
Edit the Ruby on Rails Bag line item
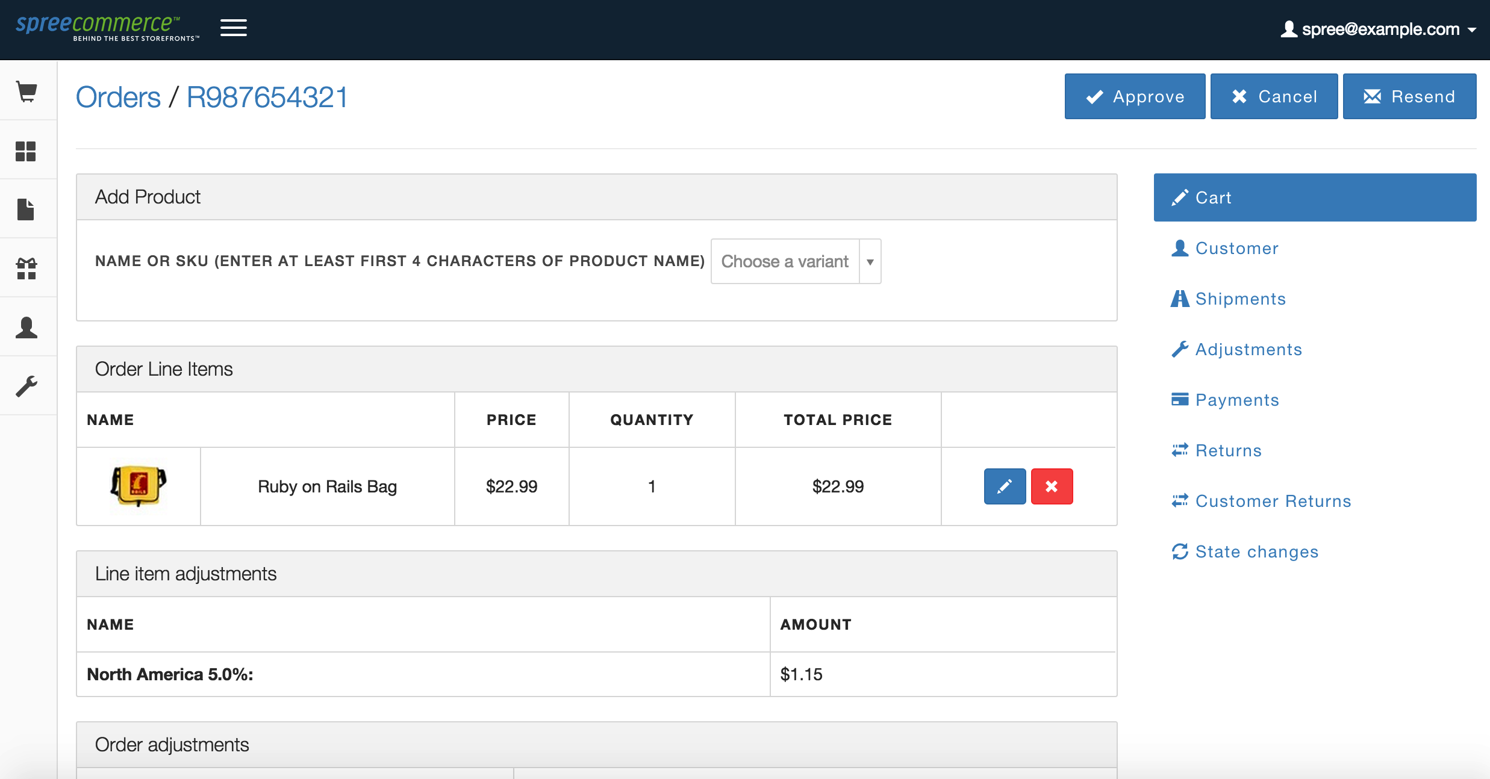click(x=1005, y=486)
